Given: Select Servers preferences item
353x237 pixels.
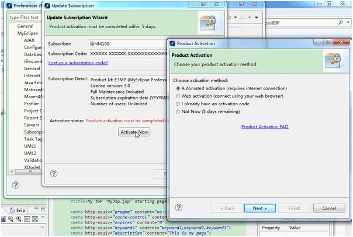Looking at the screenshot, I should click(32, 125).
